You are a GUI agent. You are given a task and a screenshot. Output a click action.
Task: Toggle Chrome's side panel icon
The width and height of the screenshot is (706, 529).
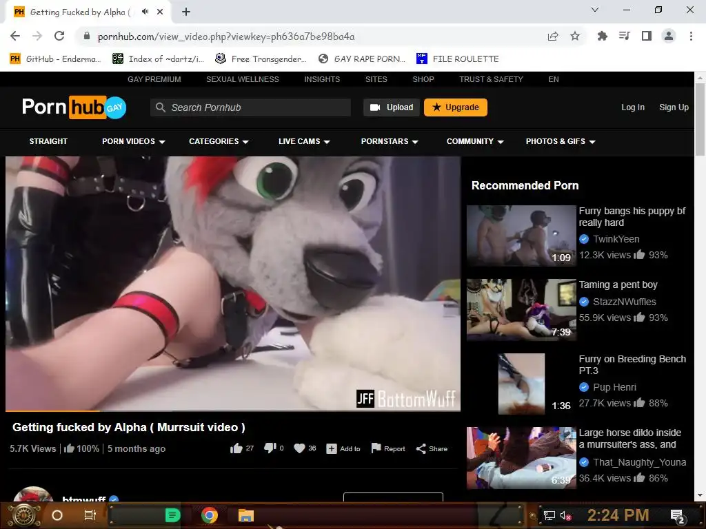(x=647, y=36)
